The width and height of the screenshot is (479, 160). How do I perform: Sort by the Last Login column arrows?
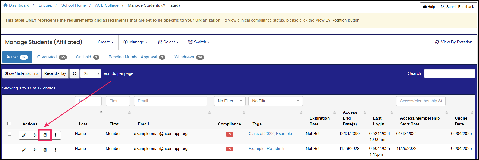[392, 113]
